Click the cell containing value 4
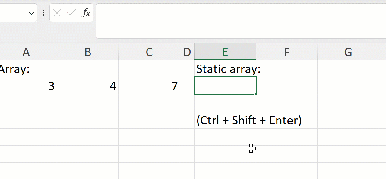 click(x=88, y=86)
